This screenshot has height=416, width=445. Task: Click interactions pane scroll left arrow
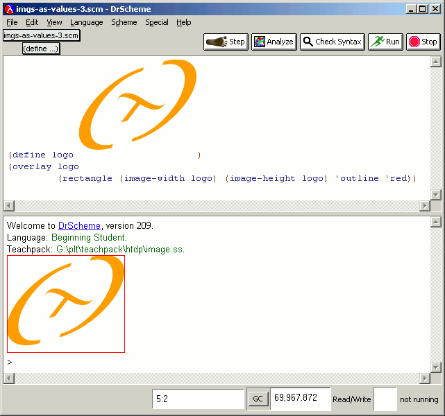click(x=9, y=379)
